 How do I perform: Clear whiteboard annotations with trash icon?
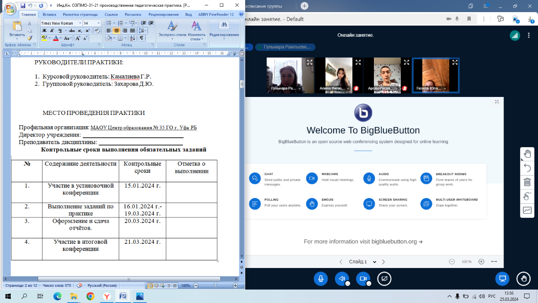point(527,182)
